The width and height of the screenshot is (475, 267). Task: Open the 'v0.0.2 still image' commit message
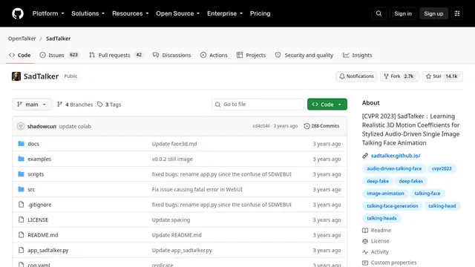pos(172,159)
